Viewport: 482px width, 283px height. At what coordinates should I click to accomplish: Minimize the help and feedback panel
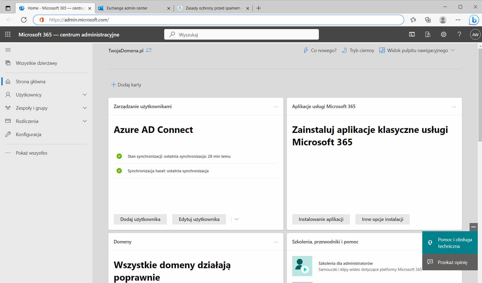point(474,227)
